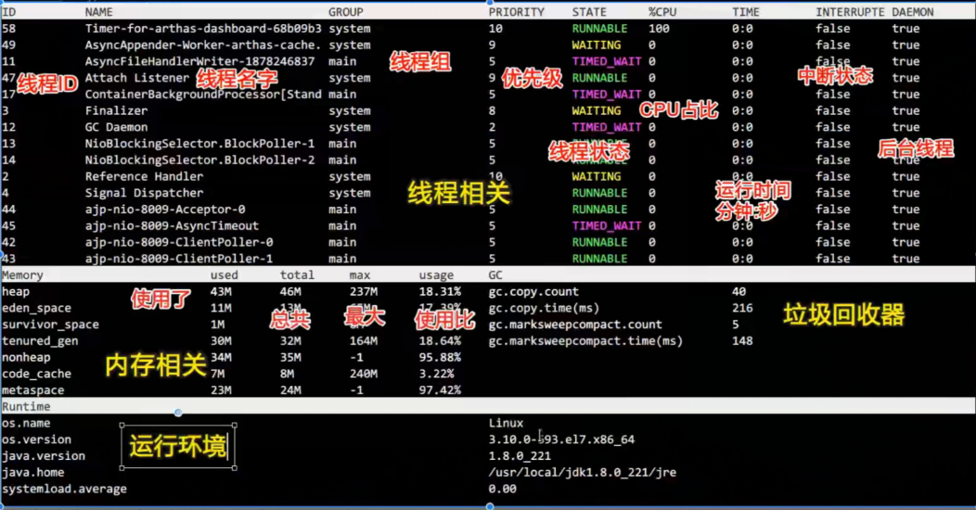Select thread ajp-nio-8009-Acceptor-0
976x510 pixels.
click(x=165, y=209)
